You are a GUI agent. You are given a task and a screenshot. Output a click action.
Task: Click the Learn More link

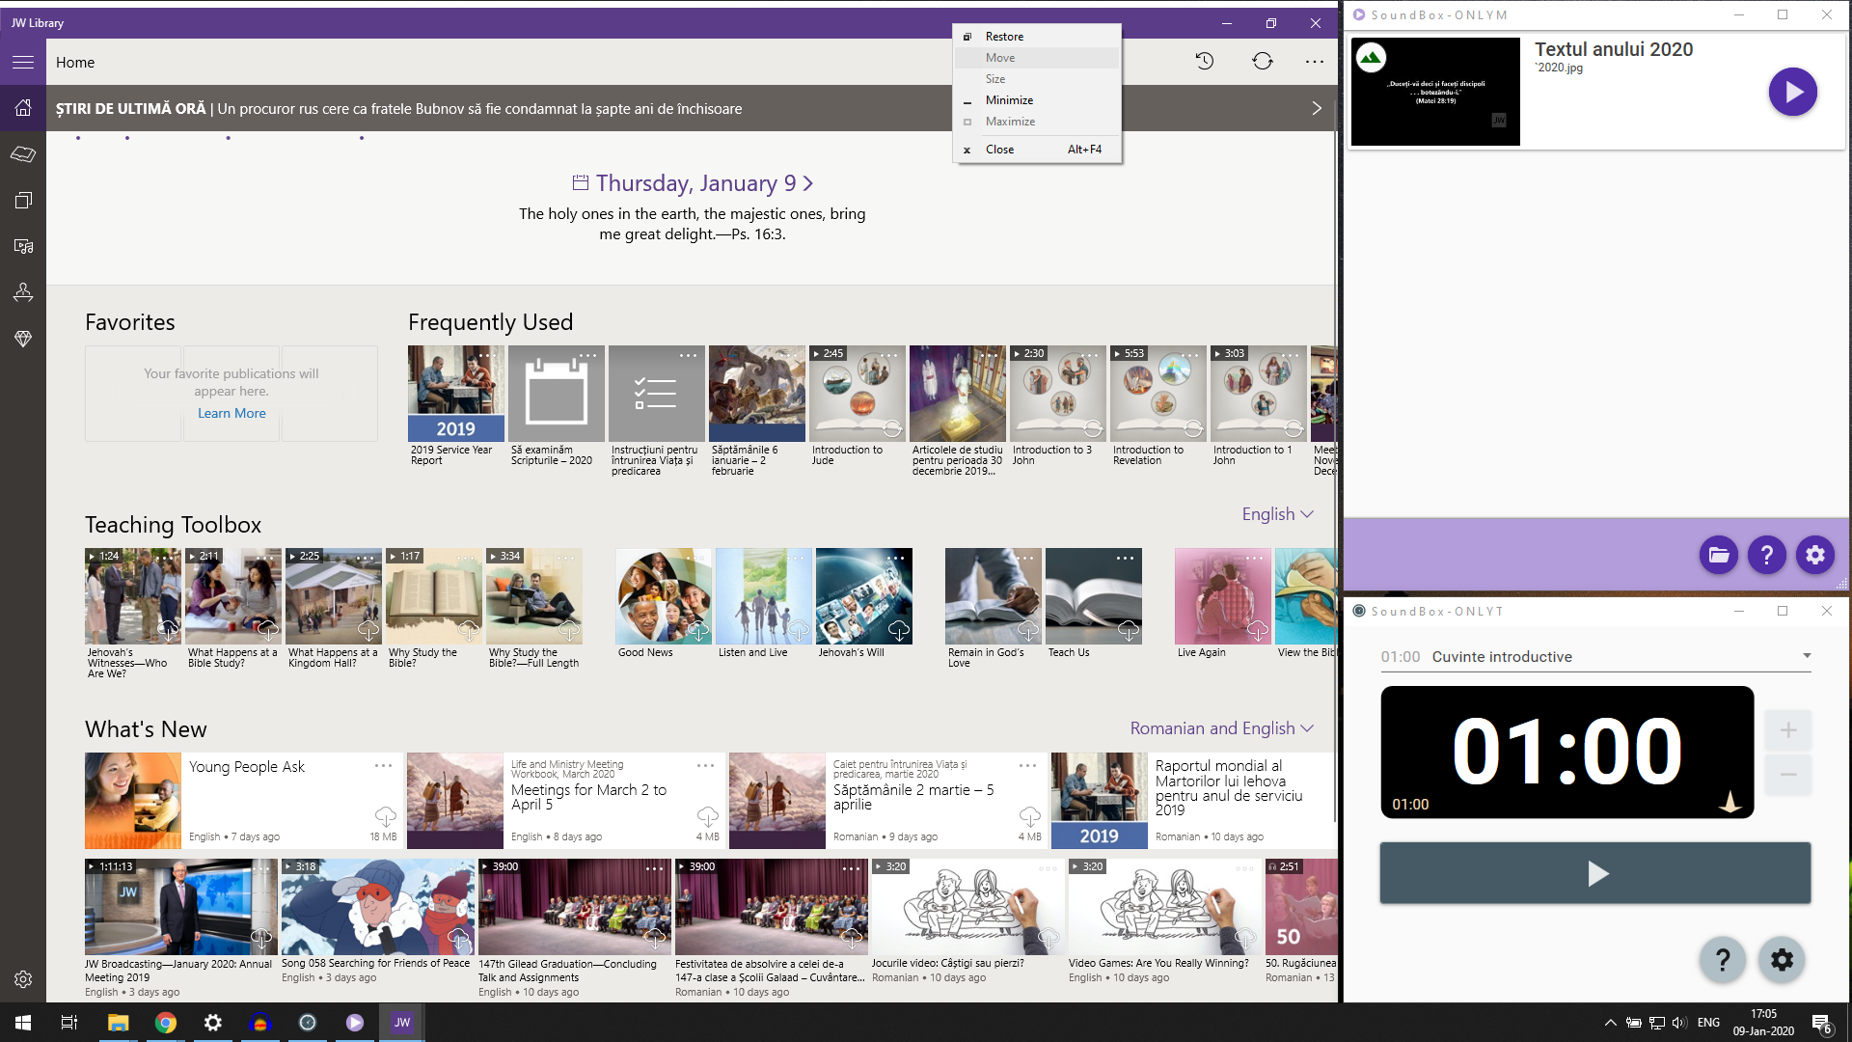click(x=231, y=413)
